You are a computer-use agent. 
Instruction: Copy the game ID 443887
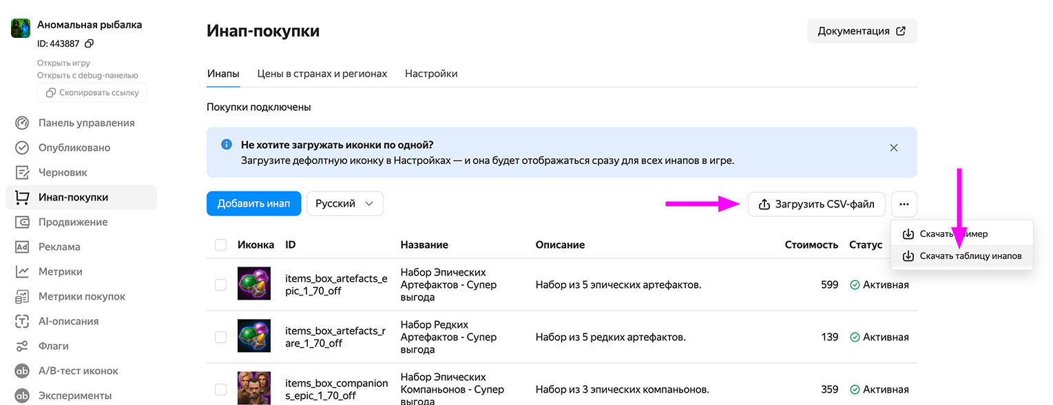tap(90, 43)
